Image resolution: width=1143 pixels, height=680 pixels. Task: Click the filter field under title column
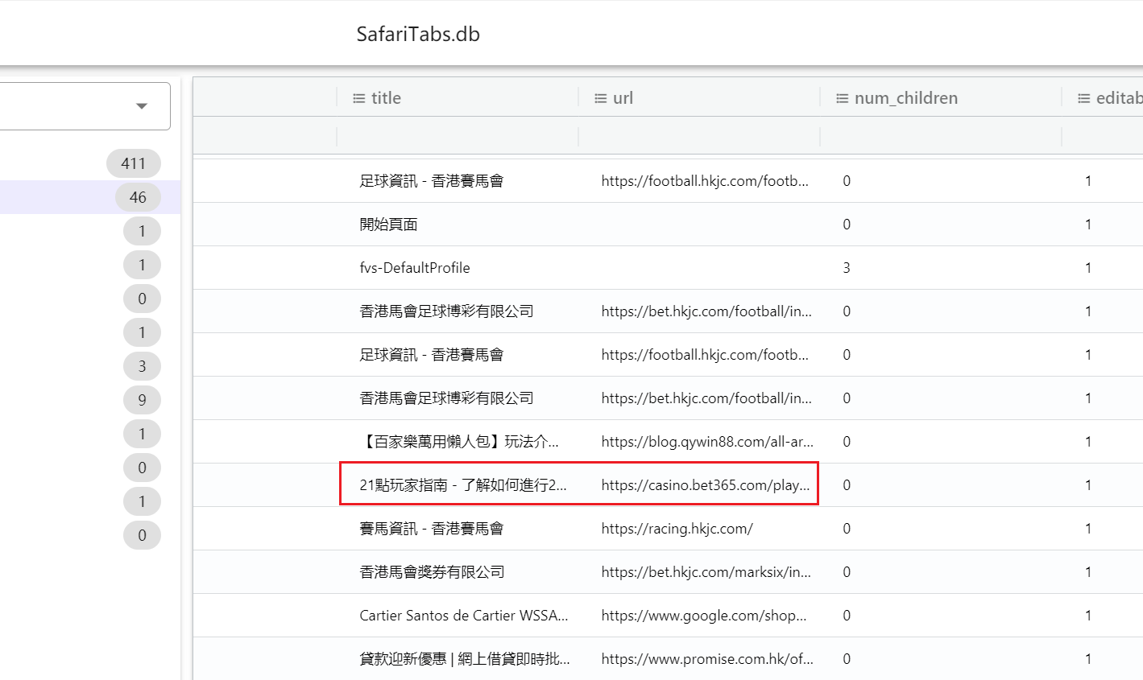457,135
